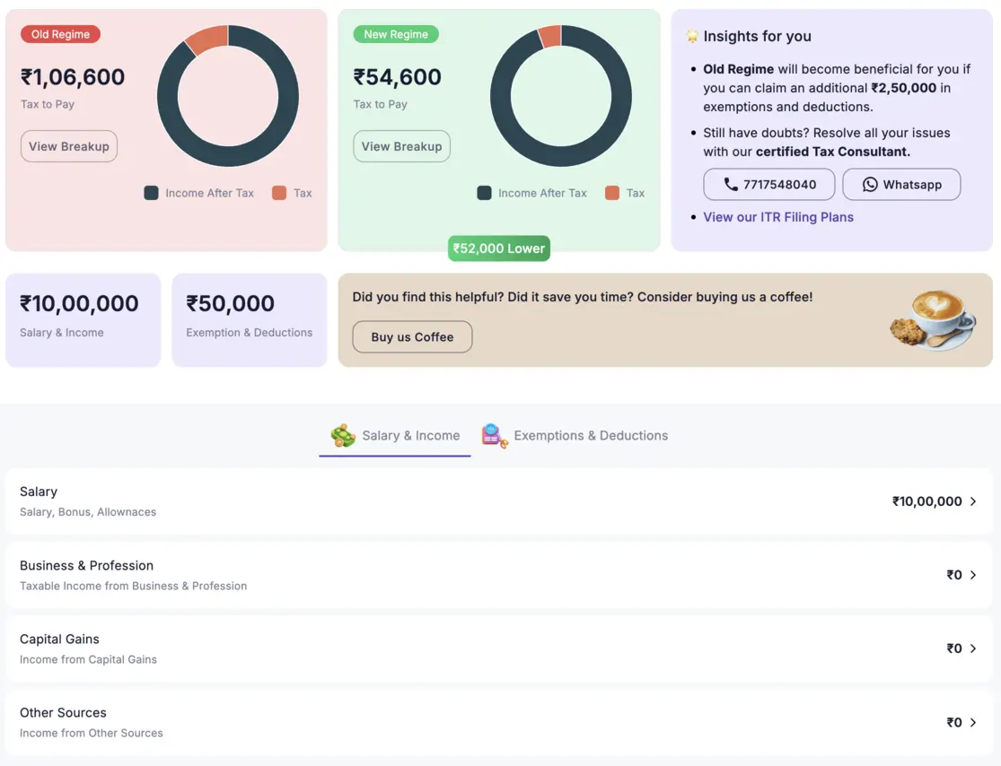Select the New Regime badge
Screen dimensions: 1001x766
point(395,33)
